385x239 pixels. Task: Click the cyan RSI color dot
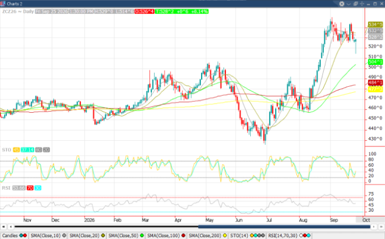308,235
